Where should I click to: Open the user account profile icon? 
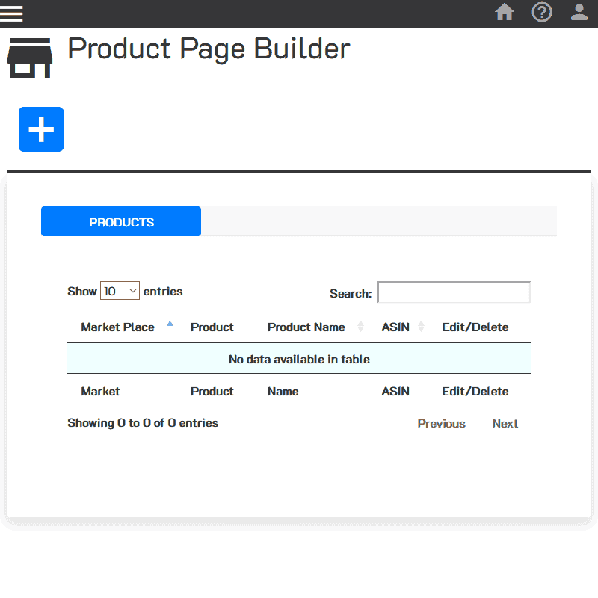click(579, 13)
